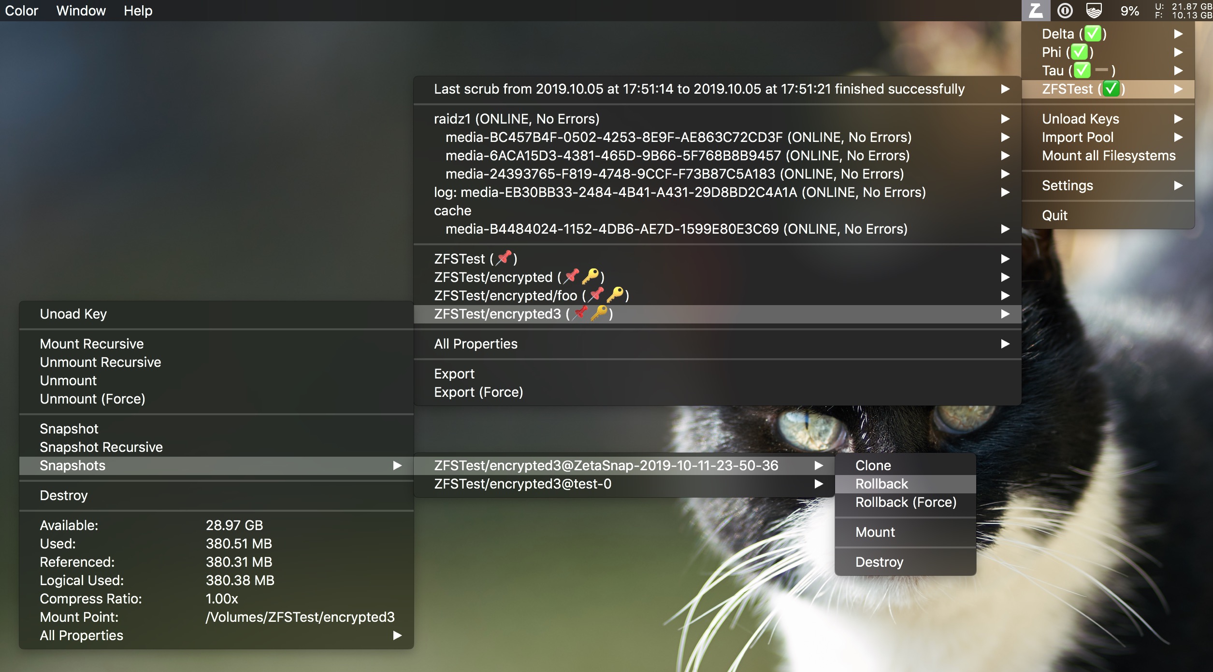Click the shield icon in menu bar
The width and height of the screenshot is (1213, 672).
[1094, 10]
